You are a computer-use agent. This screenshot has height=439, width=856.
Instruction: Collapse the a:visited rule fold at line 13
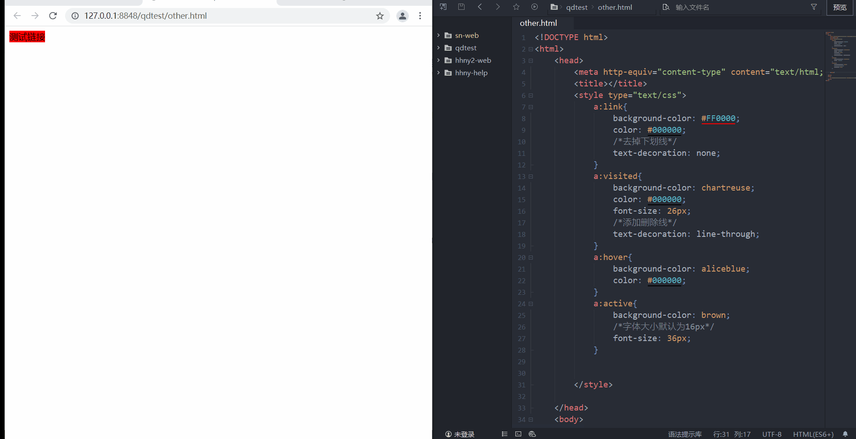coord(531,176)
